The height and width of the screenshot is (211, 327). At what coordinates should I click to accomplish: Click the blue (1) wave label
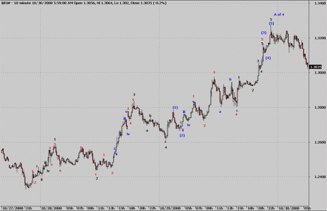(175, 108)
